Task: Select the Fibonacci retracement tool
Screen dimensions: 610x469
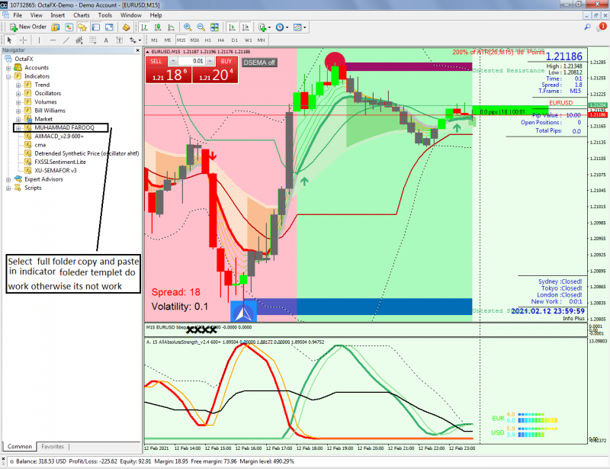Action: 92,40
